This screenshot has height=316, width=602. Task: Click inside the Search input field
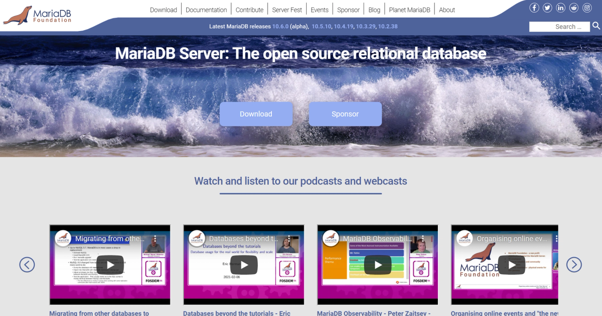point(560,26)
